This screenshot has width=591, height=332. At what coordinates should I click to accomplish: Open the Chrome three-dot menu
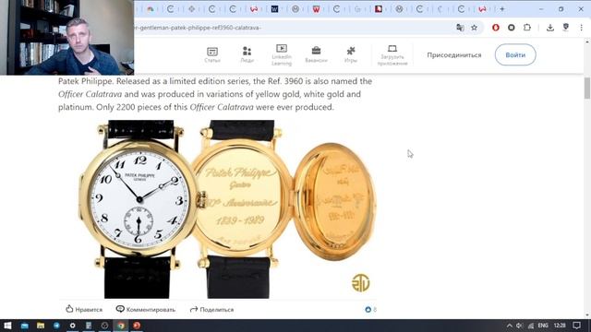point(581,28)
